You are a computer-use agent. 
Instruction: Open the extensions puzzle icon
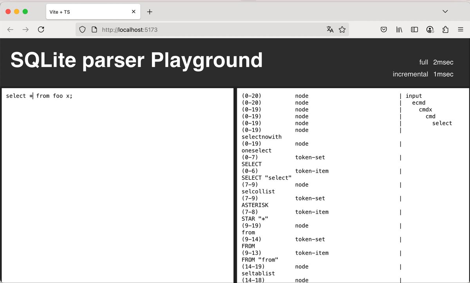(x=445, y=29)
